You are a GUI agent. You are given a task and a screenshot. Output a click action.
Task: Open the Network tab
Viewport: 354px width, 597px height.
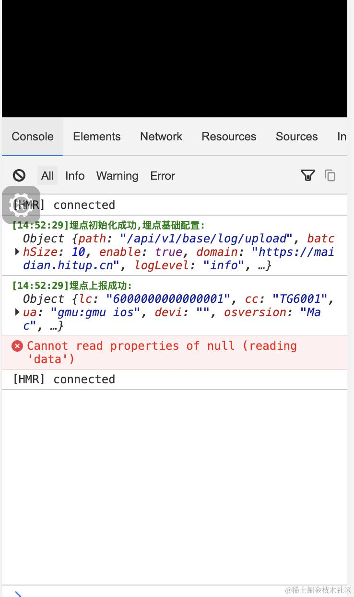tap(161, 137)
